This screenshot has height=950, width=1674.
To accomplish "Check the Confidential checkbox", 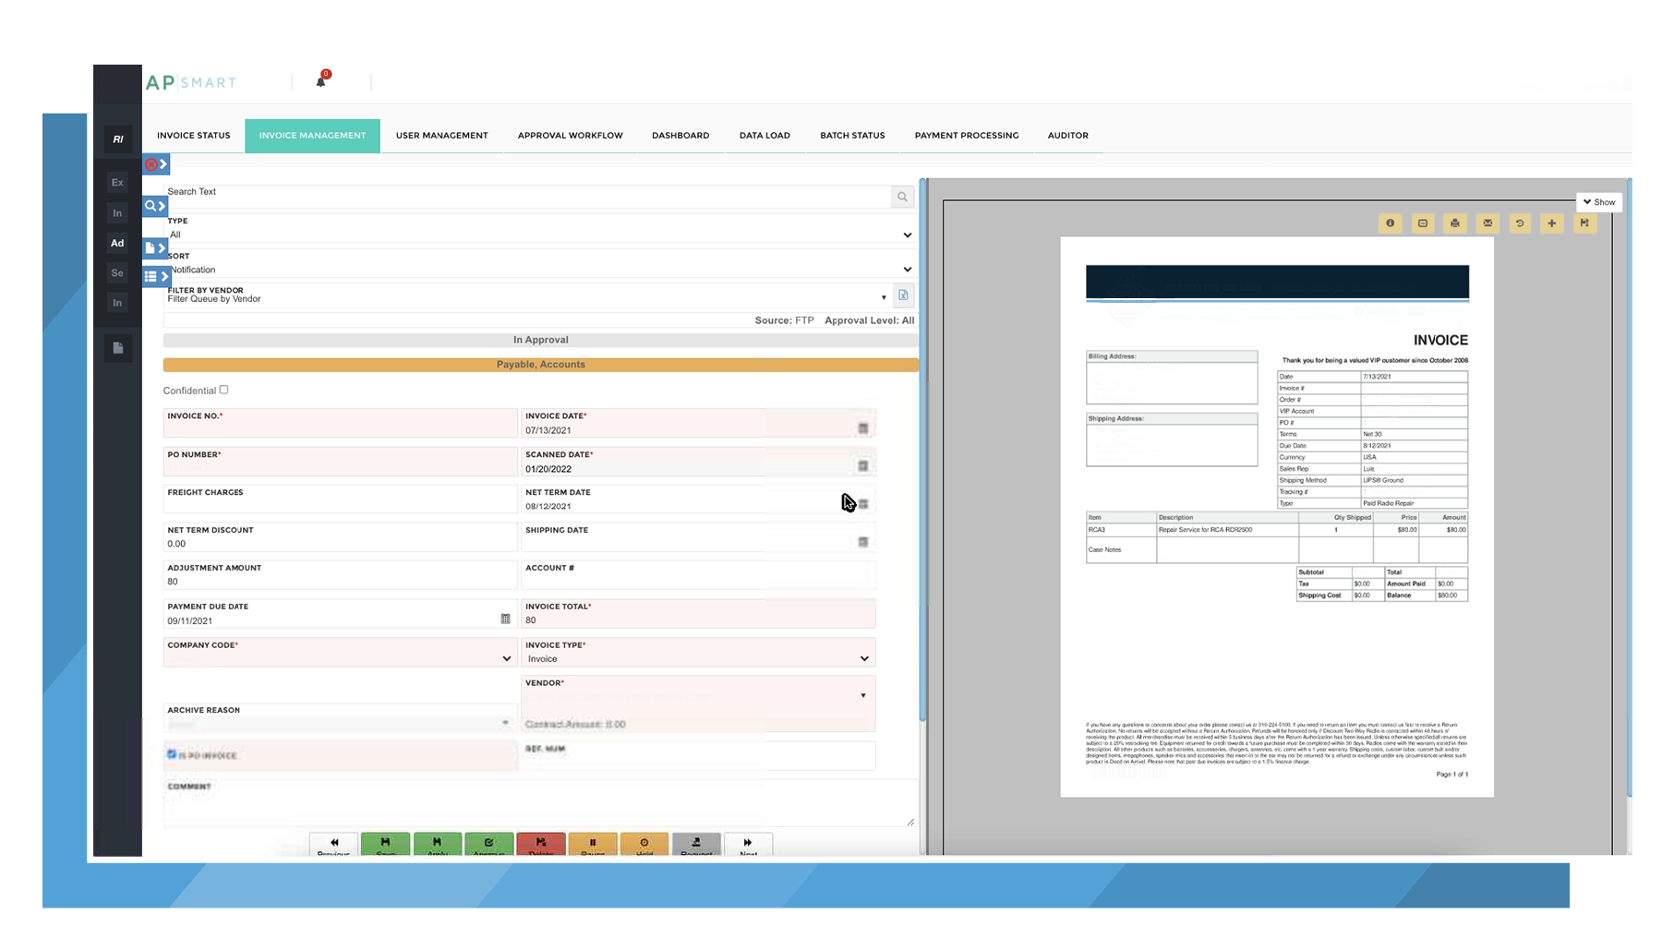I will coord(223,390).
